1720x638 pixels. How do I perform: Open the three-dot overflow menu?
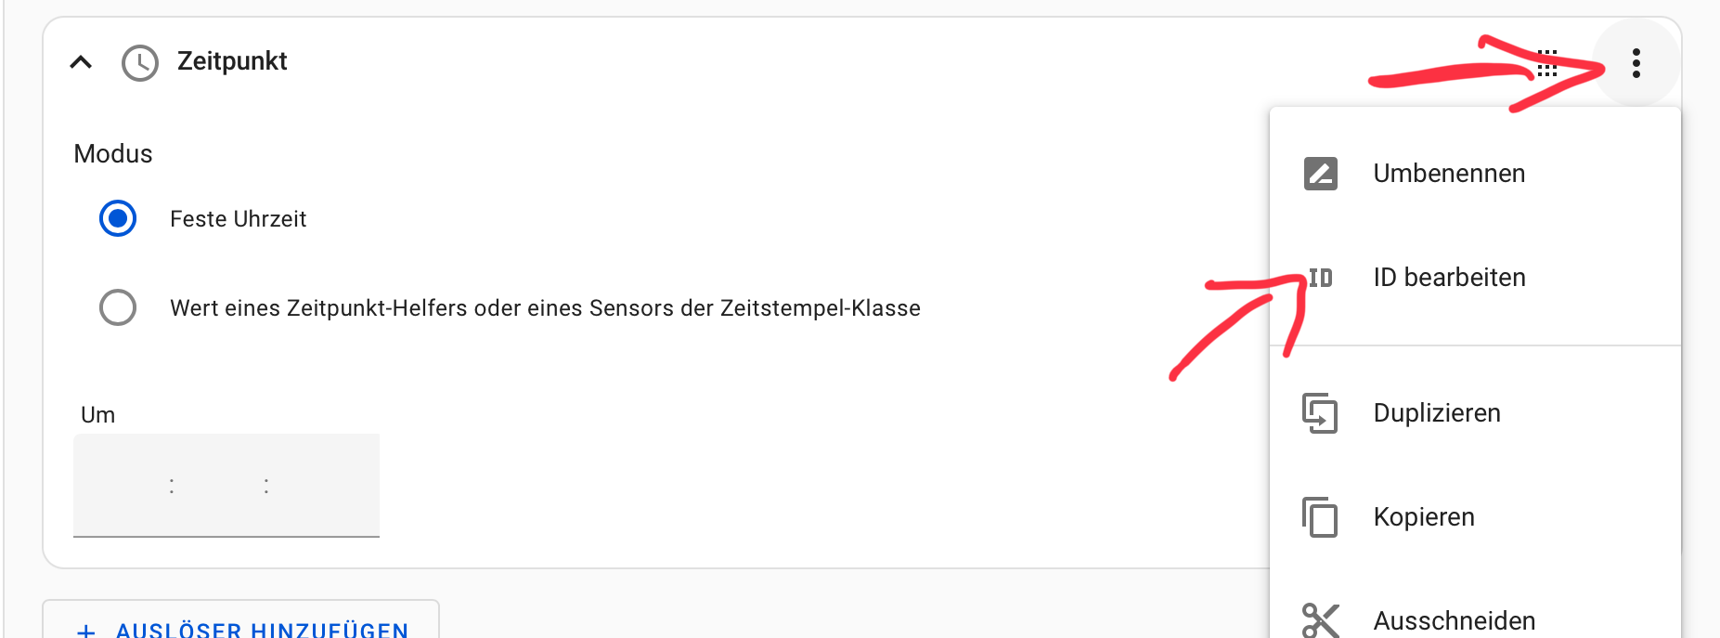click(x=1636, y=63)
